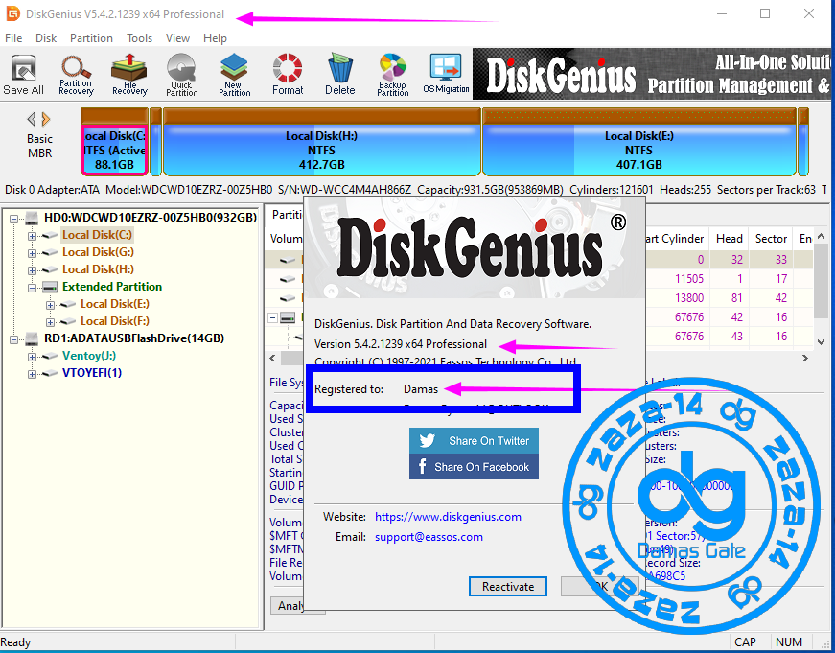
Task: Collapse the HD0 disk tree node
Action: (x=13, y=218)
